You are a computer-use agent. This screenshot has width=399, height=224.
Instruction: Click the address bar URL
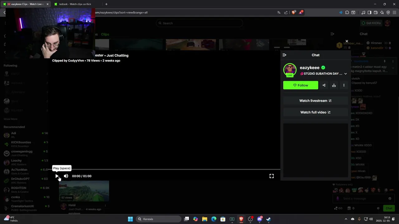tap(122, 12)
